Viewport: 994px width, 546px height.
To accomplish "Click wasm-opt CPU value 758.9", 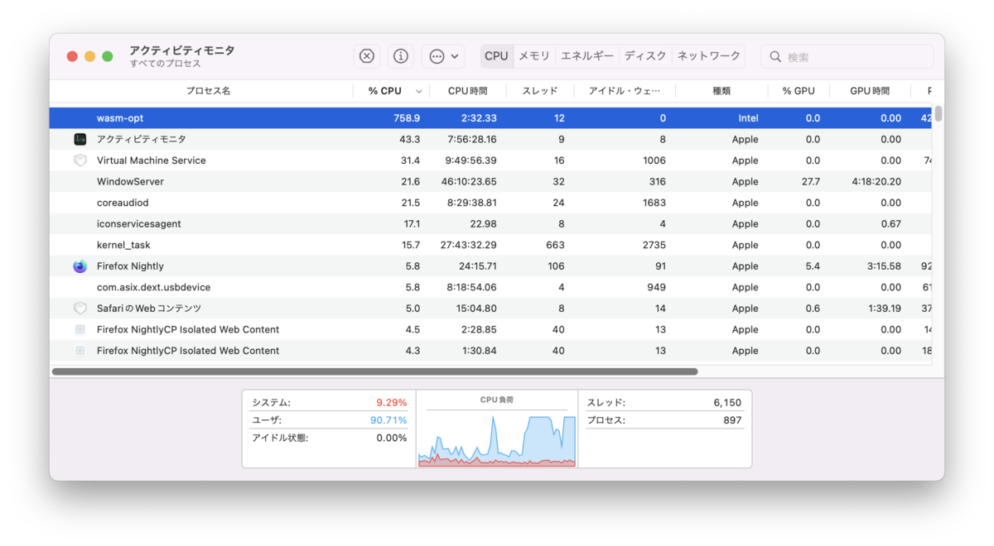I will click(x=407, y=118).
